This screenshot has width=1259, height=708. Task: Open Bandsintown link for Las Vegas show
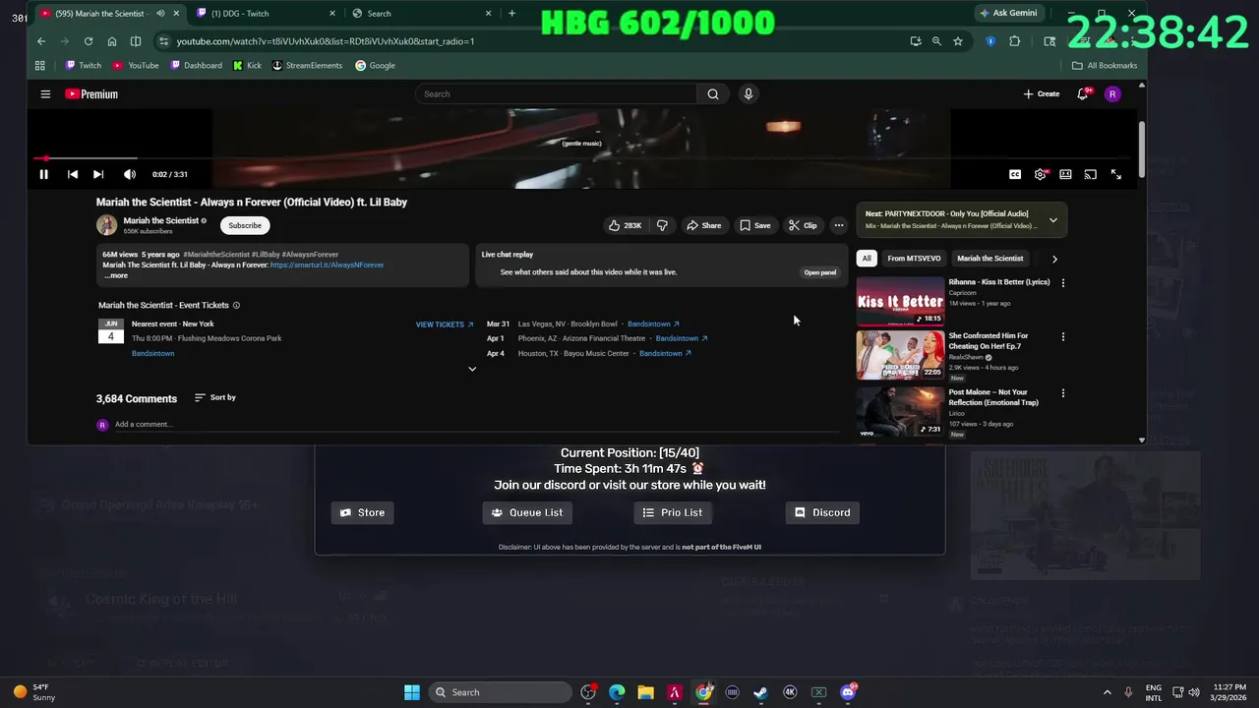[x=653, y=324]
